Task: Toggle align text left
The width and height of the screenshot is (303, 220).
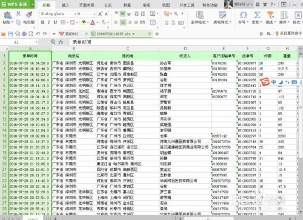Action: coord(116,22)
